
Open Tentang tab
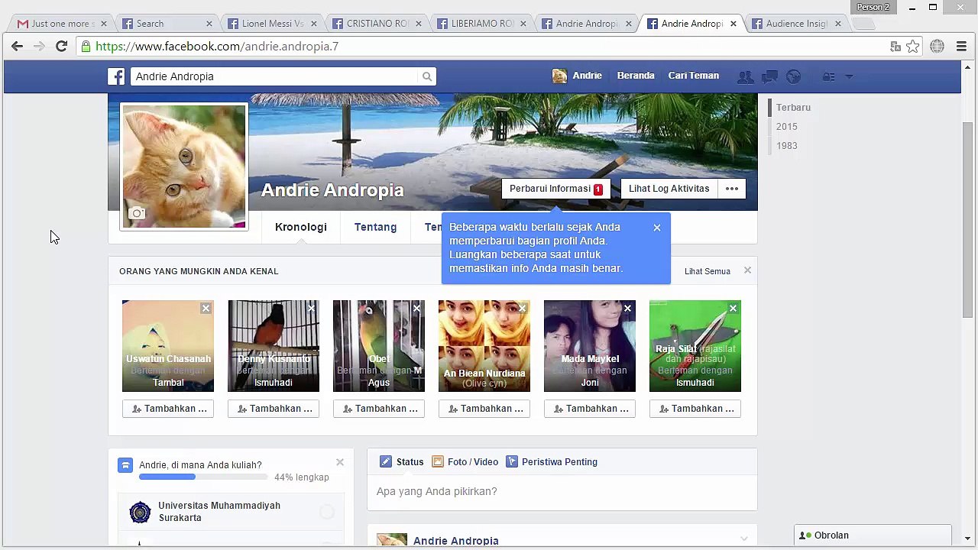pos(375,227)
